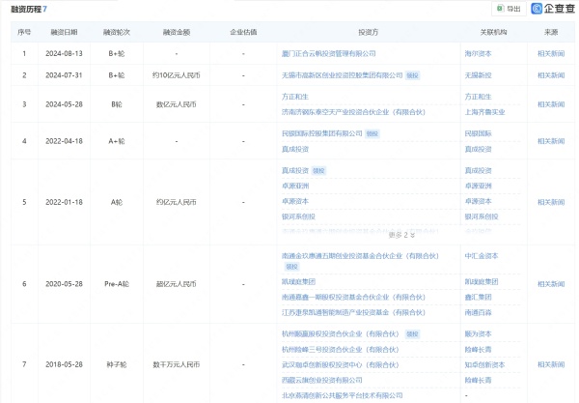Click the 企业估值 column header
579x403 pixels.
(x=243, y=32)
